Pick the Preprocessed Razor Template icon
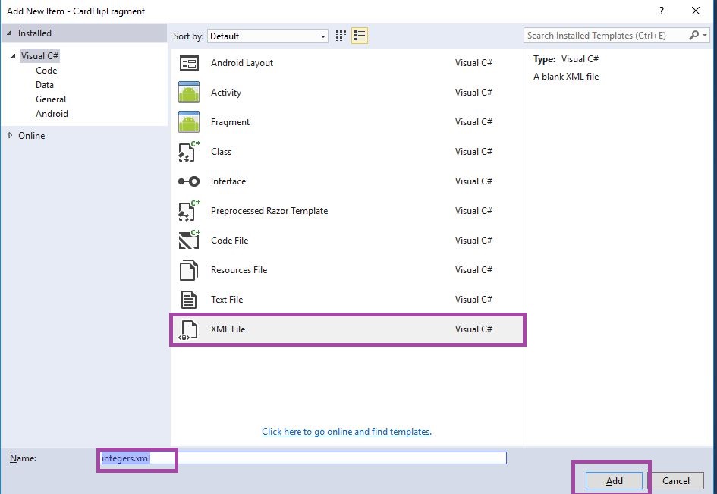This screenshot has width=717, height=494. pos(188,211)
